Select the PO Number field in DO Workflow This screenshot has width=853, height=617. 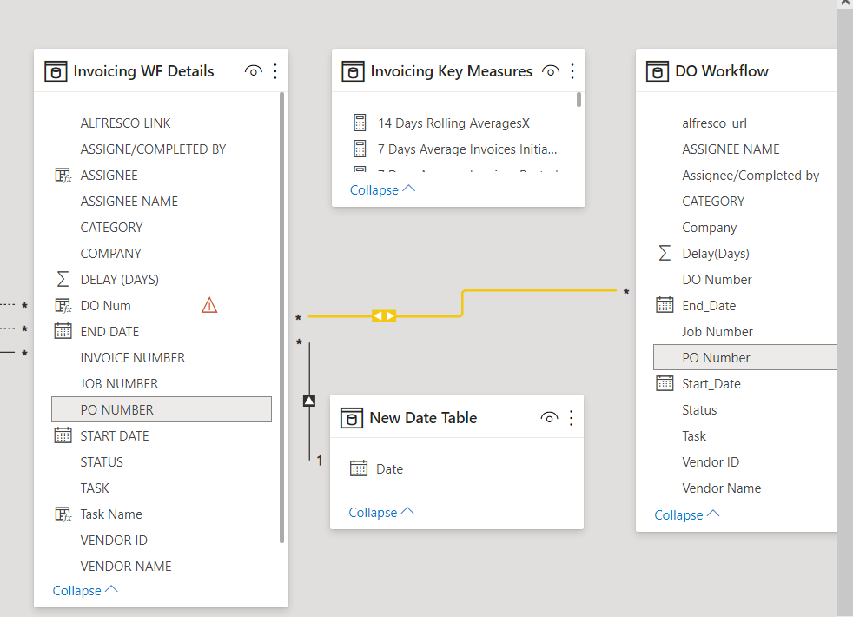[745, 357]
